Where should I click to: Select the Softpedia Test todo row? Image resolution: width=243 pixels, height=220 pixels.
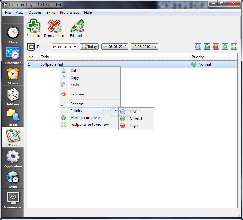pos(132,64)
